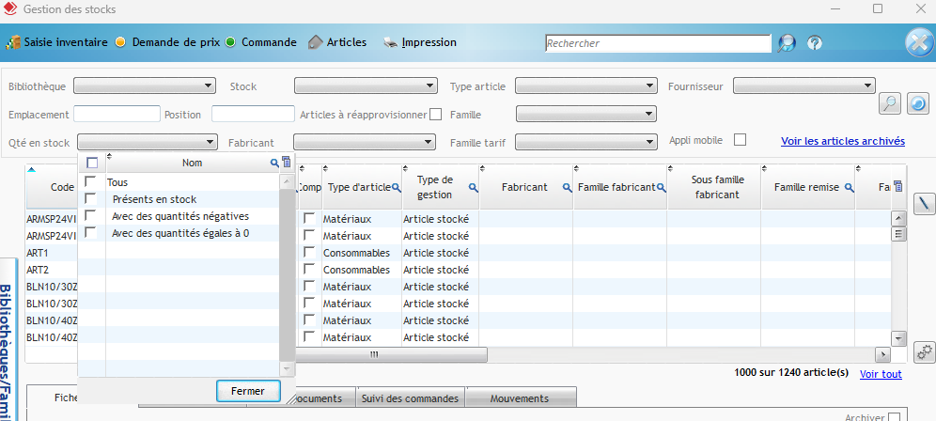
Task: Tick 'Avec des quantités négatives' checkbox
Action: click(x=90, y=216)
